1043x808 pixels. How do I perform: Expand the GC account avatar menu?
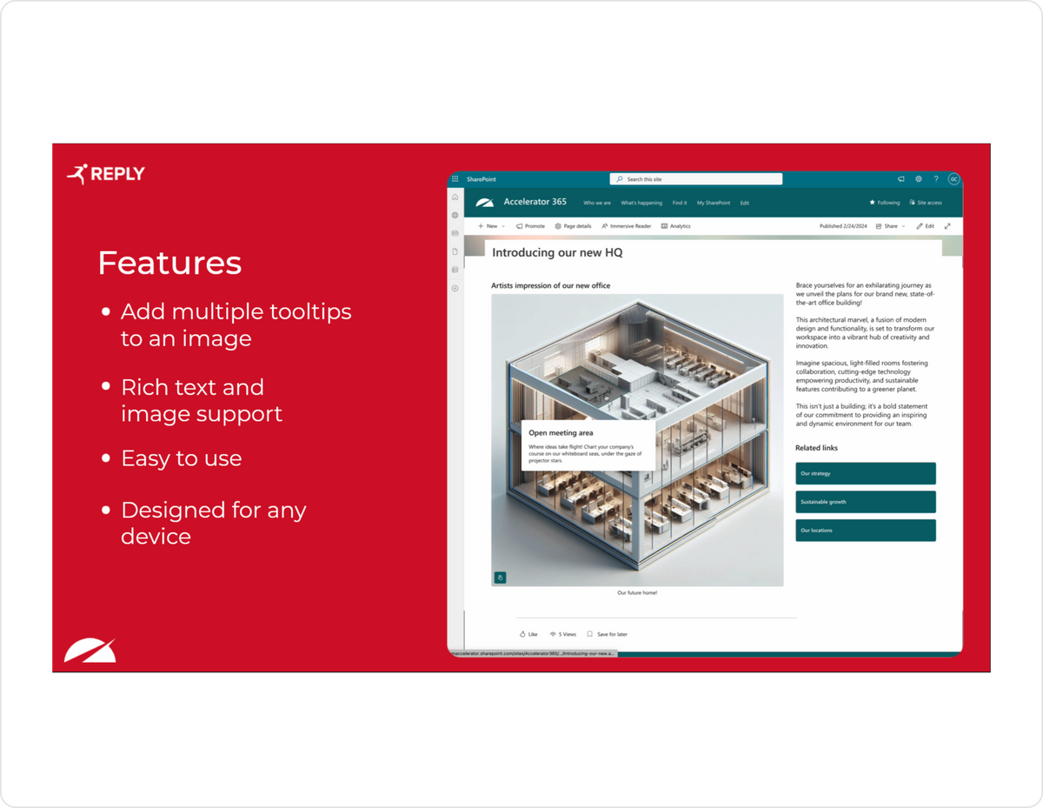953,179
